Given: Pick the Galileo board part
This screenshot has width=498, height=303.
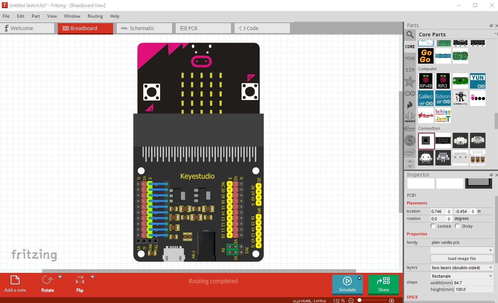Looking at the screenshot, I should (x=426, y=99).
